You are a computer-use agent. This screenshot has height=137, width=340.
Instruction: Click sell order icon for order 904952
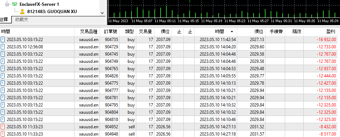tap(3, 126)
